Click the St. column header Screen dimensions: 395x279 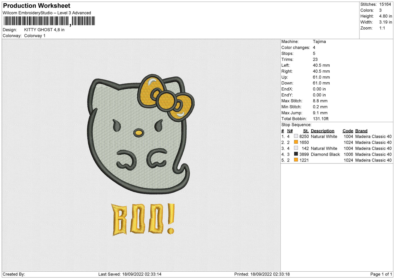tap(306, 131)
